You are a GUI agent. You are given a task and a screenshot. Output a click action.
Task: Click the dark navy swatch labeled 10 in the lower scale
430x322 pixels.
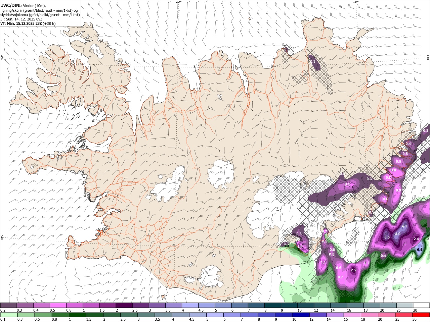point(300,315)
